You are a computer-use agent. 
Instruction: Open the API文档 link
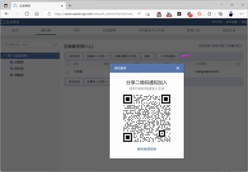click(x=217, y=22)
